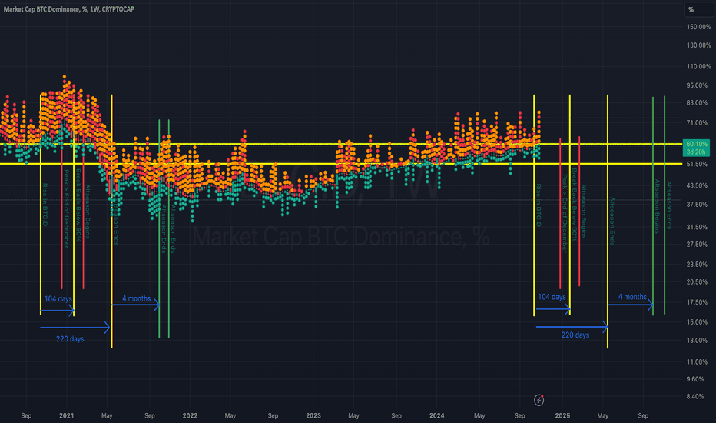The height and width of the screenshot is (423, 716).
Task: Click the 11.00% price axis label
Action: [x=698, y=361]
